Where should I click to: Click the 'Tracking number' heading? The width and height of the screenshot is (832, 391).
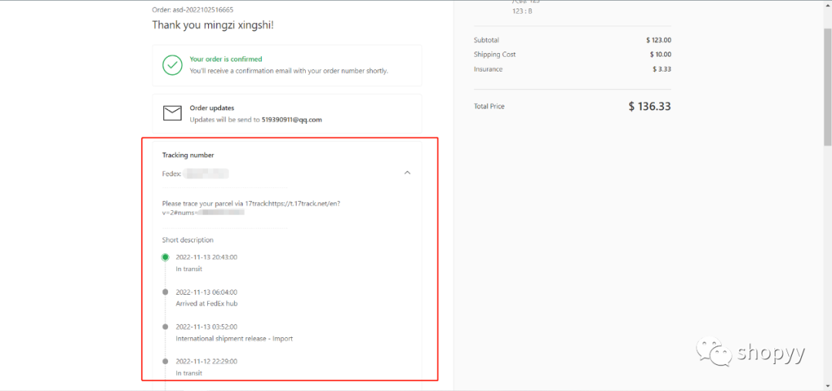click(188, 155)
